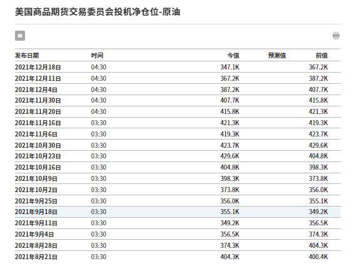The height and width of the screenshot is (266, 347).
Task: Click the 时间 column header
Action: pos(97,55)
